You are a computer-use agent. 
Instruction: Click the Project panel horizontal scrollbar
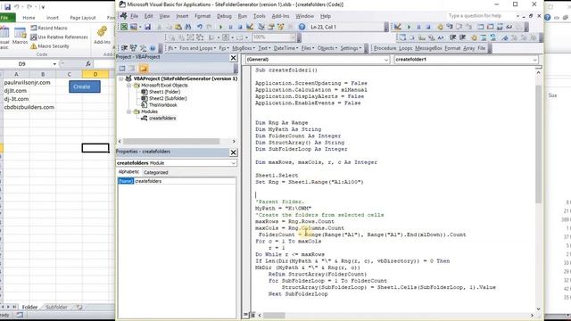[x=177, y=141]
